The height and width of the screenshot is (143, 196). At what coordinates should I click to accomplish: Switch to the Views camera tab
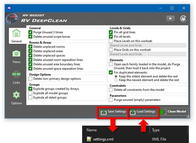click(16, 57)
